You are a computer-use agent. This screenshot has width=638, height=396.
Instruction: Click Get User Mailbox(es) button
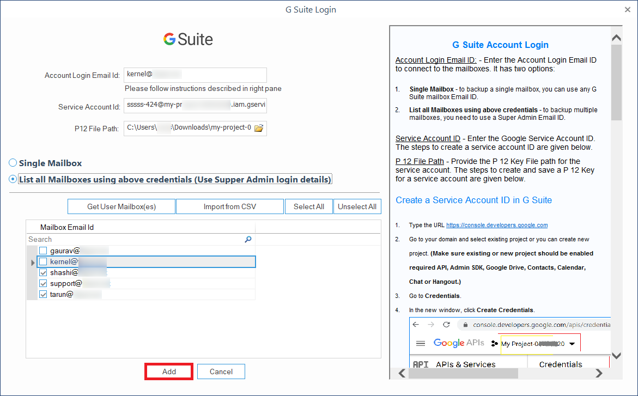coord(121,206)
